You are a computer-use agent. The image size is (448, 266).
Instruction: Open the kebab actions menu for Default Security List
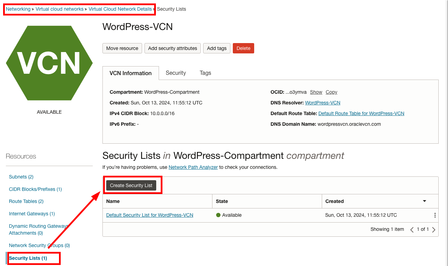click(435, 215)
